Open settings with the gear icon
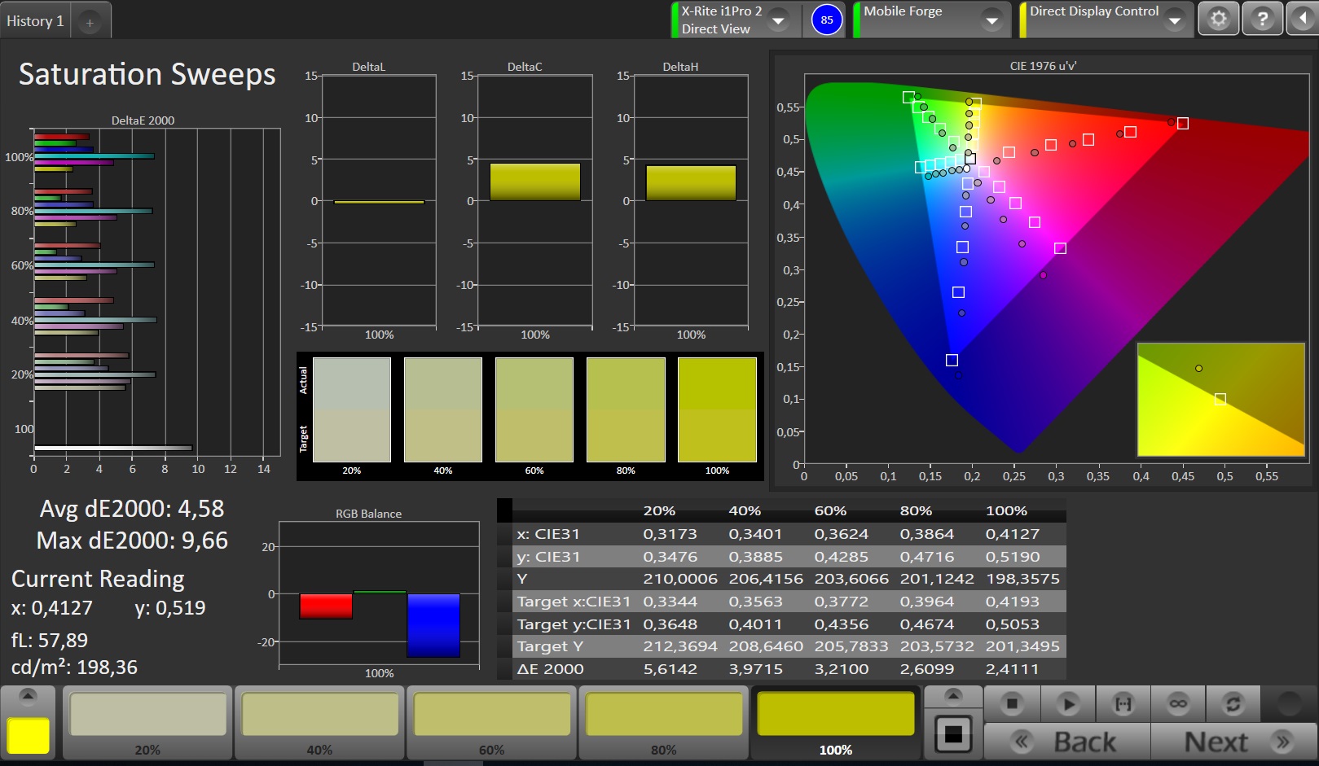 [1218, 20]
